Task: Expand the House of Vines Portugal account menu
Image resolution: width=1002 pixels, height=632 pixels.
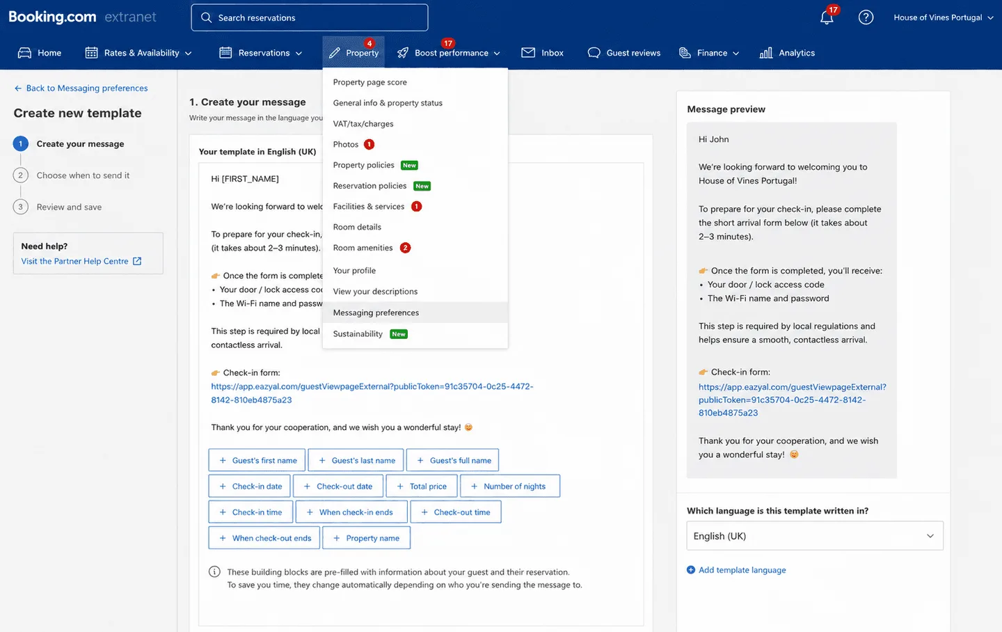Action: click(944, 17)
